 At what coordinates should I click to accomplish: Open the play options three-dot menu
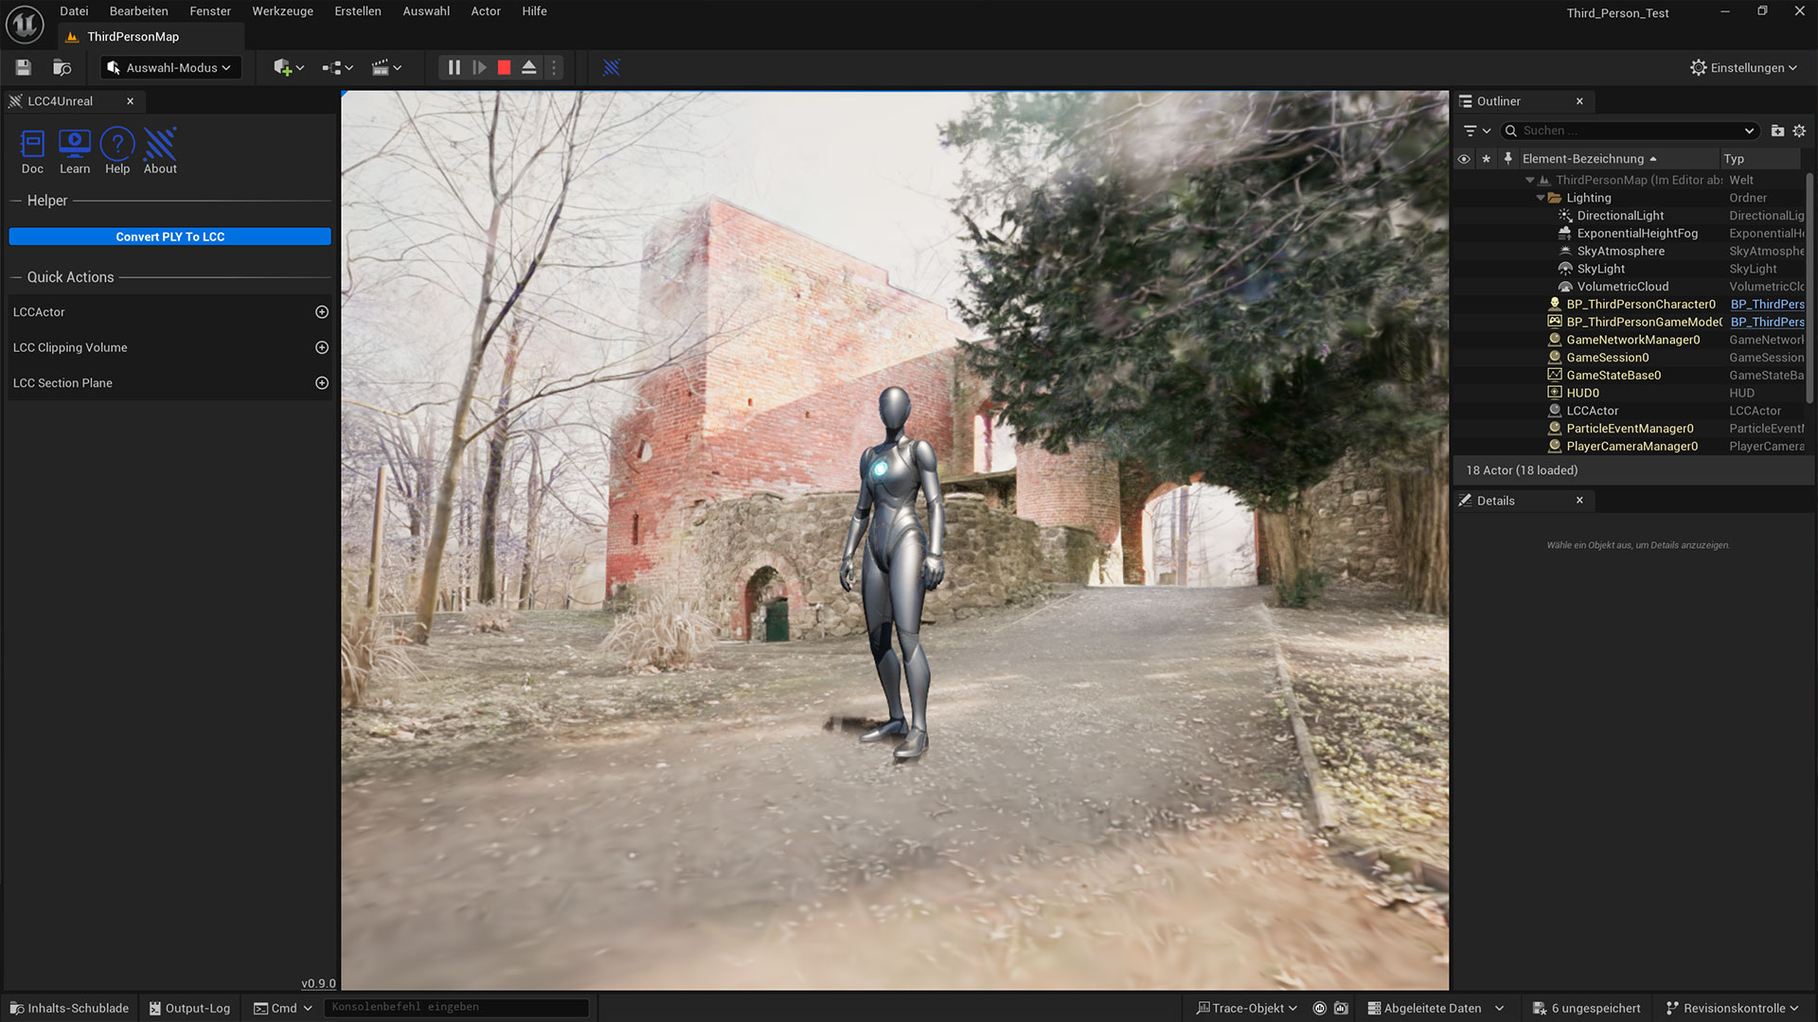[x=554, y=67]
